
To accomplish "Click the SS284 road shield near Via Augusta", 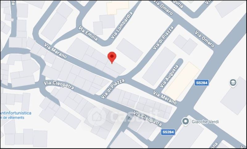I will pos(202,83).
